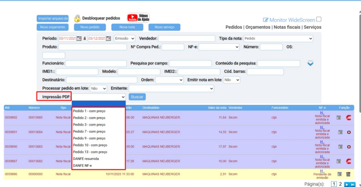Open the Tipo da nota dropdown
This screenshot has width=361, height=187.
click(x=278, y=38)
